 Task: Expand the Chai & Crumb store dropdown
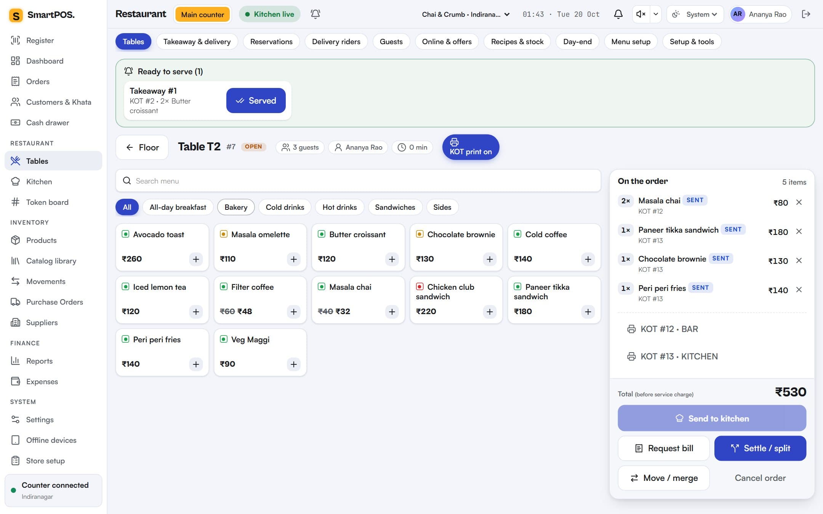click(466, 14)
